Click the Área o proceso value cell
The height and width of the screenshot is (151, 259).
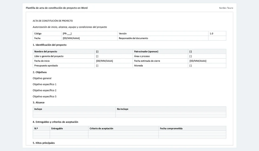click(x=207, y=56)
